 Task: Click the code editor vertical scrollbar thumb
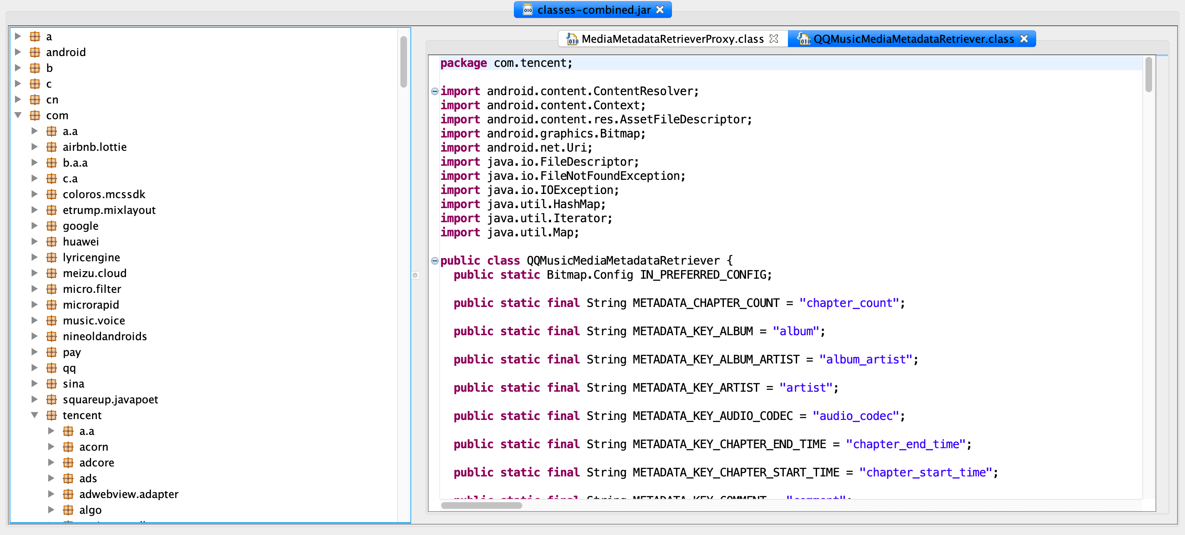pyautogui.click(x=1149, y=74)
